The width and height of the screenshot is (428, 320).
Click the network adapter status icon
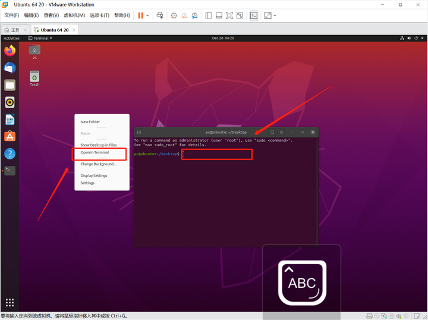(384, 316)
